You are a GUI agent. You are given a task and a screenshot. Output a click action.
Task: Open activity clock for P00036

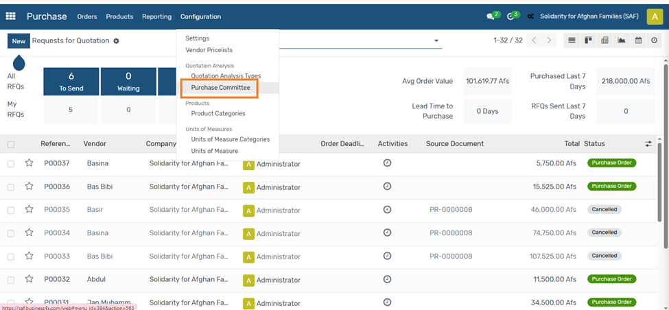387,187
